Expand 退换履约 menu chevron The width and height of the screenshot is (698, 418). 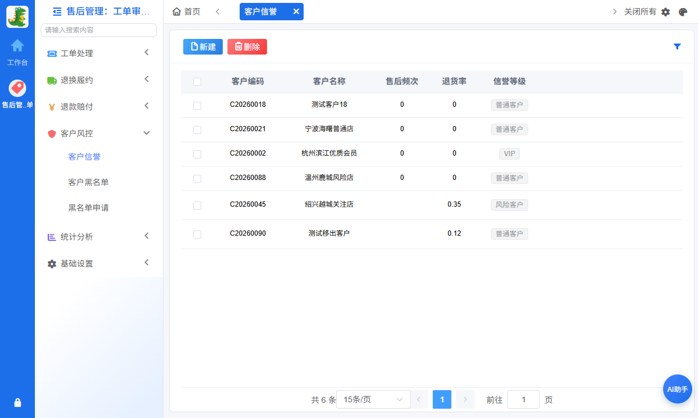point(147,79)
